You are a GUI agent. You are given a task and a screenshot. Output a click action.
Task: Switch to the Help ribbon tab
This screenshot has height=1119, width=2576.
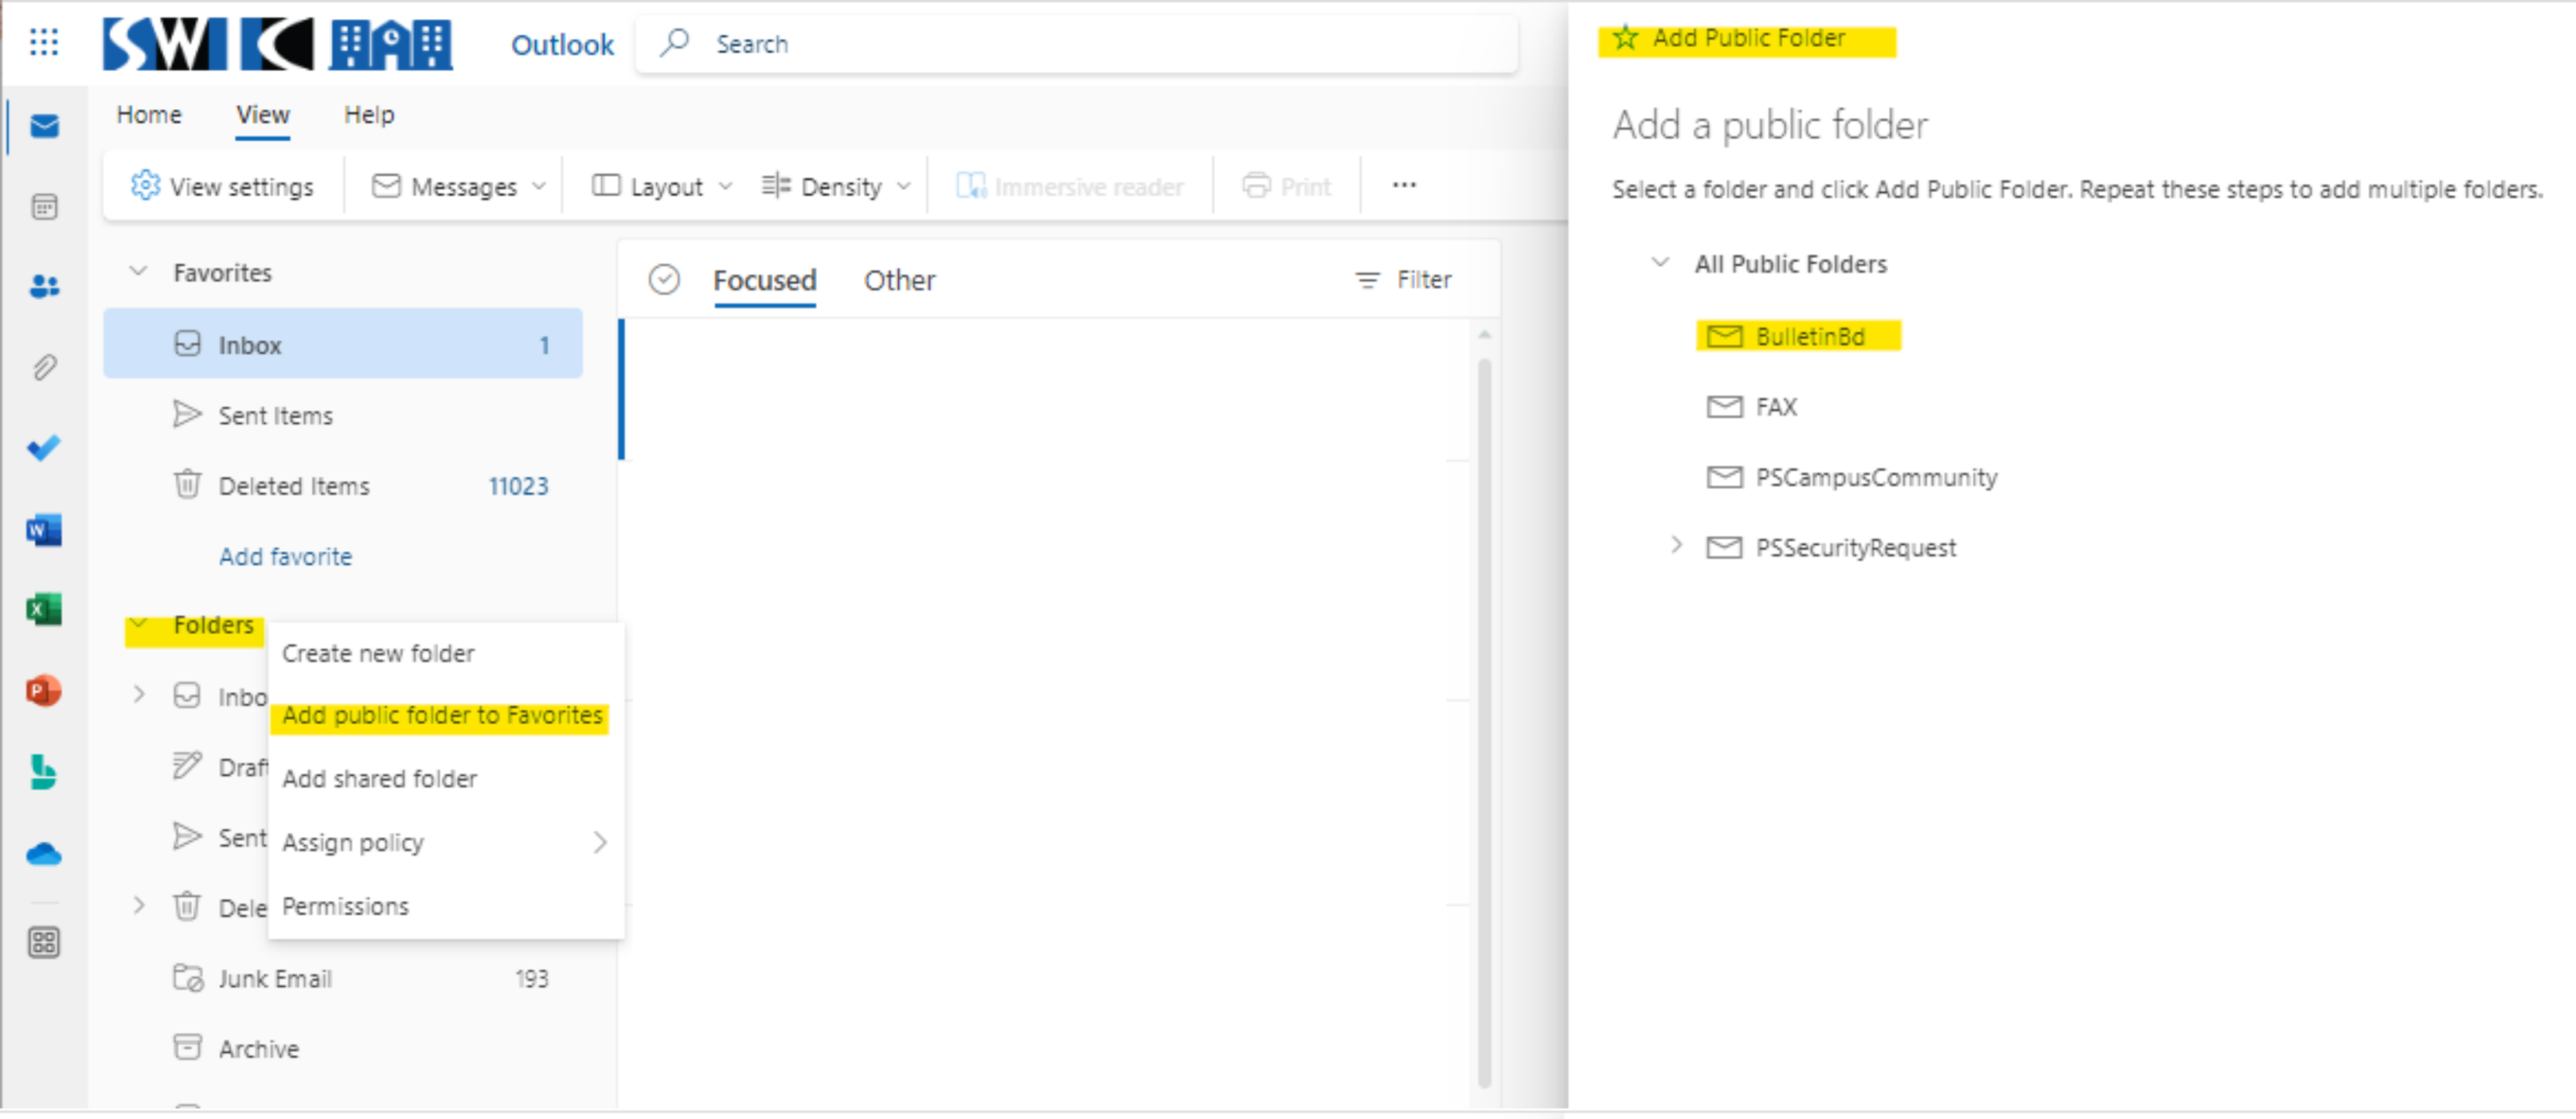368,115
